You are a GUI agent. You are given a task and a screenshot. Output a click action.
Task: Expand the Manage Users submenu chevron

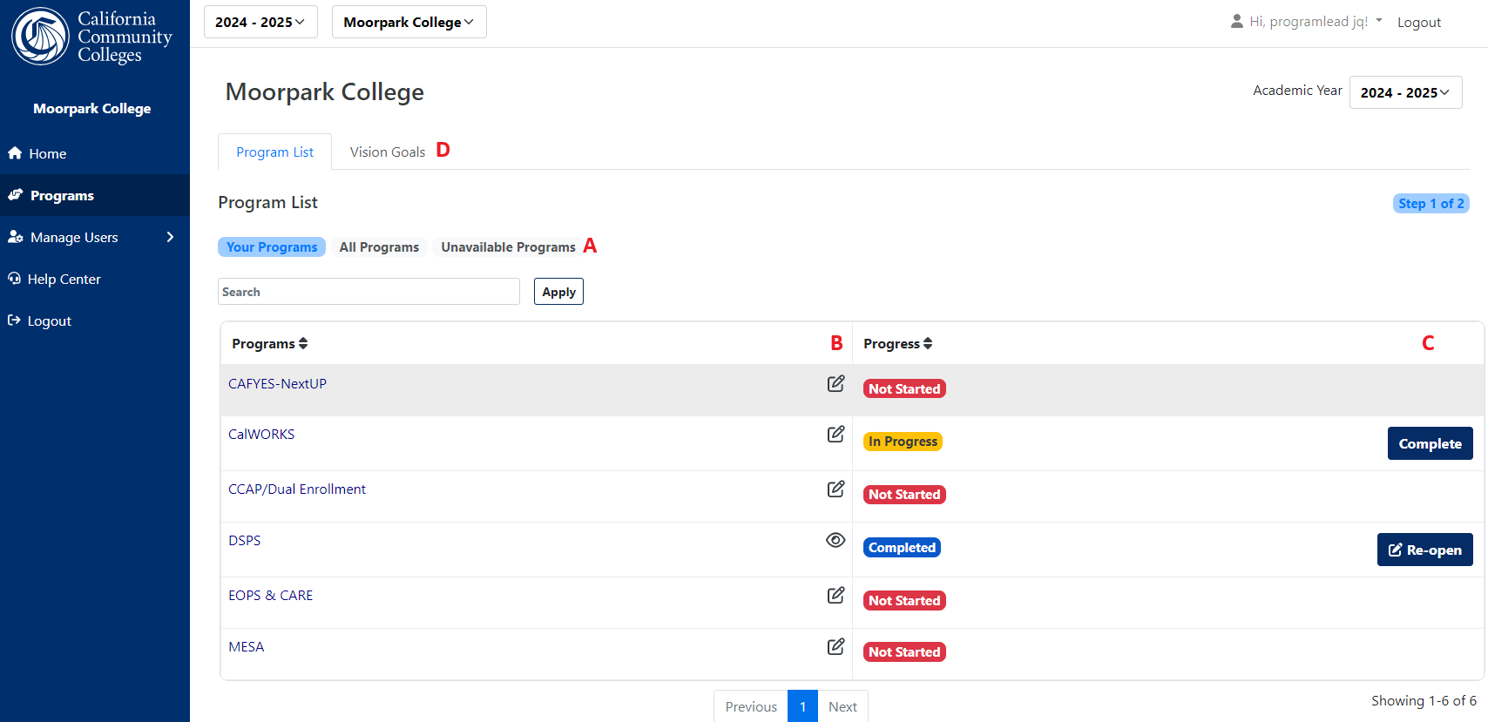171,237
